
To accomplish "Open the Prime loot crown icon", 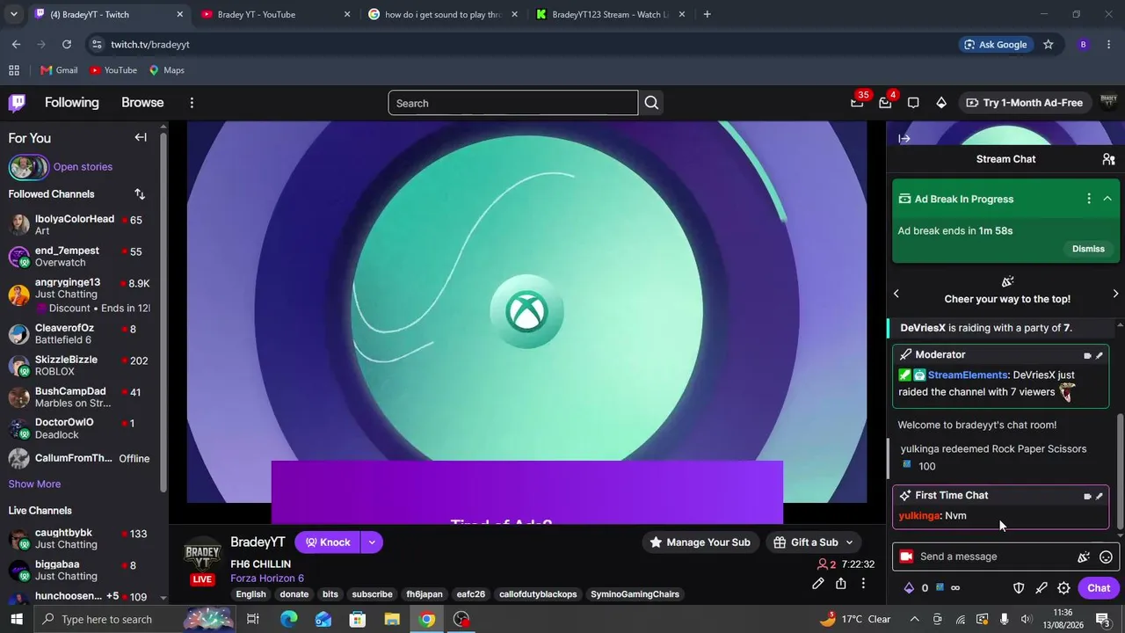I will (857, 103).
